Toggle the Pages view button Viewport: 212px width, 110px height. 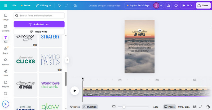[x=169, y=107]
